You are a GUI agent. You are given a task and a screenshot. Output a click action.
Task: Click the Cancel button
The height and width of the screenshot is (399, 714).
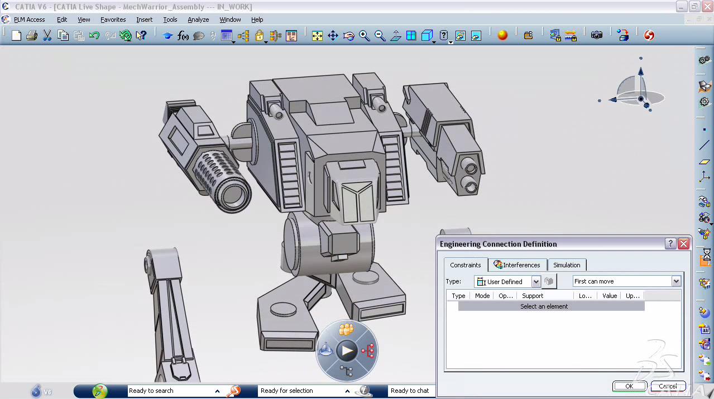click(668, 386)
